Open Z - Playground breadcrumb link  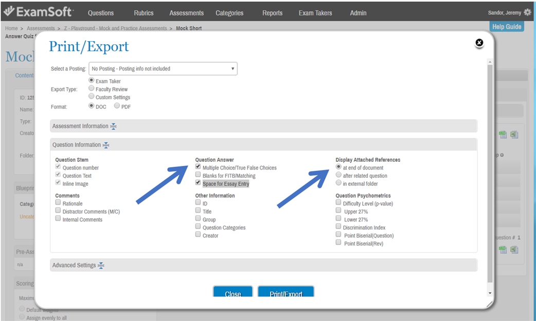click(116, 28)
